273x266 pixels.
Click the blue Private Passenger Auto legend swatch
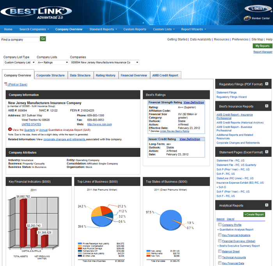[x=80, y=243]
